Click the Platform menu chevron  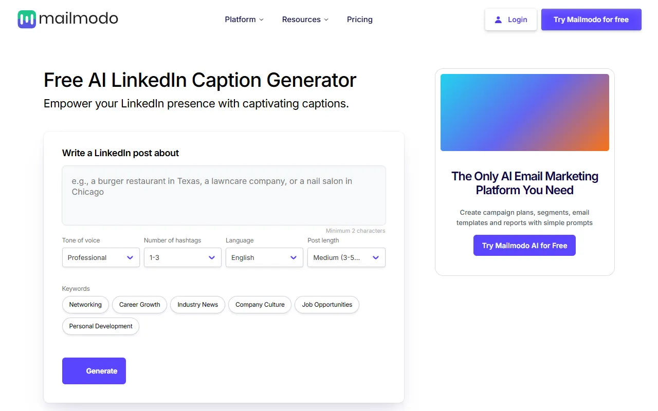261,20
